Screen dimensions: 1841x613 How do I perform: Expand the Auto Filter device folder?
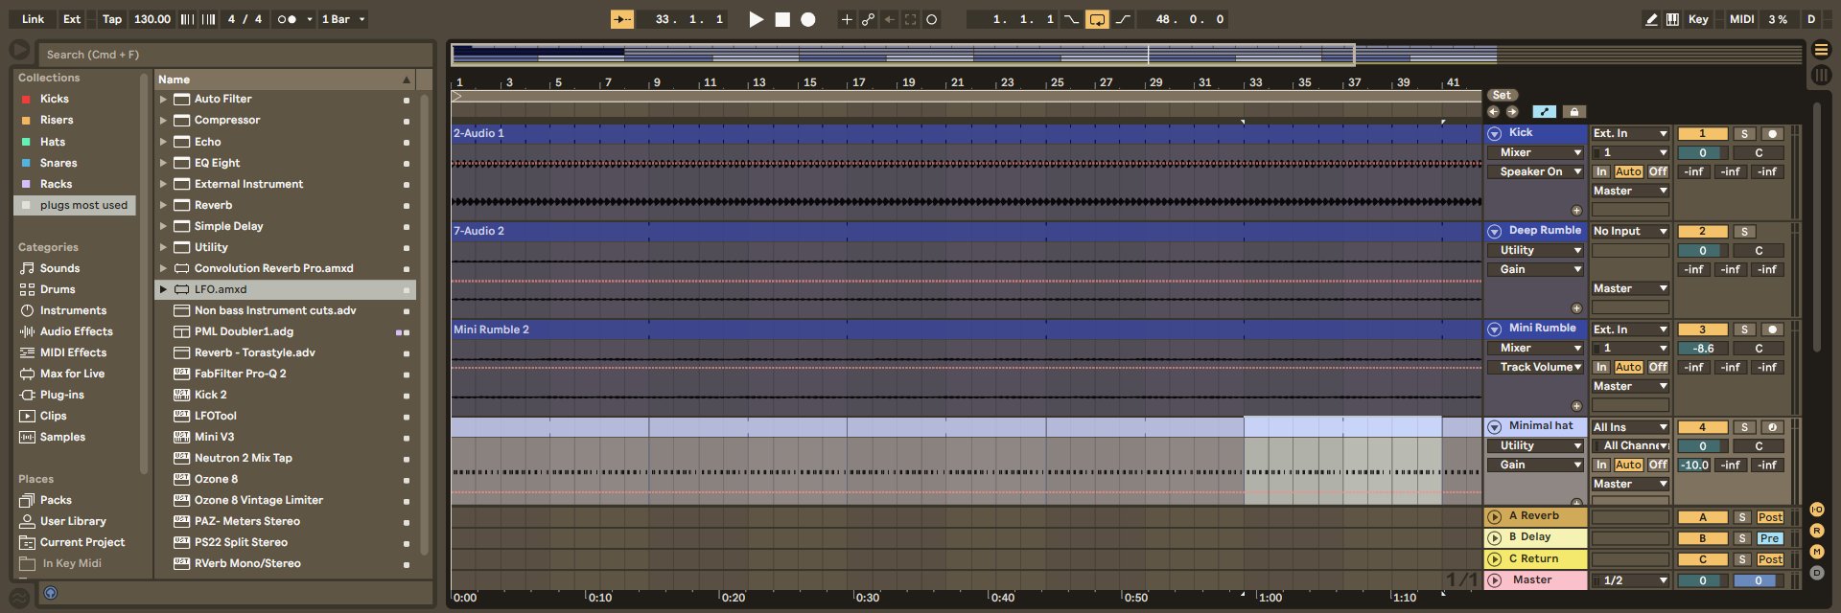point(163,100)
